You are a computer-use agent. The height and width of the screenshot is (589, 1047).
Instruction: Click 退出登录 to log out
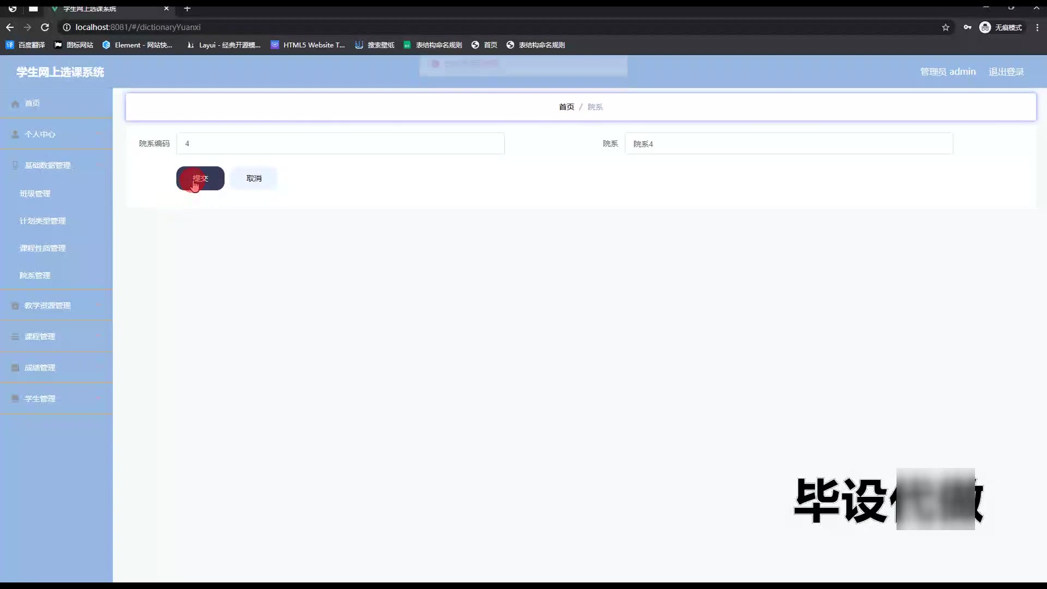pyautogui.click(x=1006, y=72)
